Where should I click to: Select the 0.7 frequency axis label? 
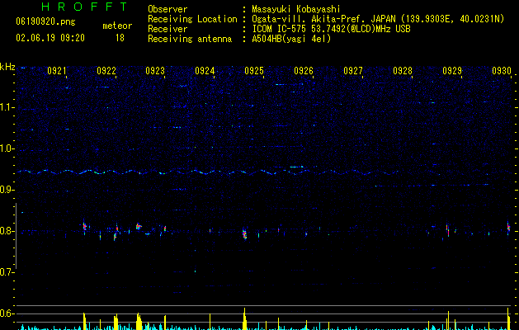(x=7, y=272)
